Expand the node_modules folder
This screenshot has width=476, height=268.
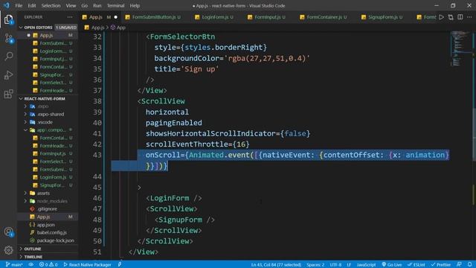click(x=51, y=201)
